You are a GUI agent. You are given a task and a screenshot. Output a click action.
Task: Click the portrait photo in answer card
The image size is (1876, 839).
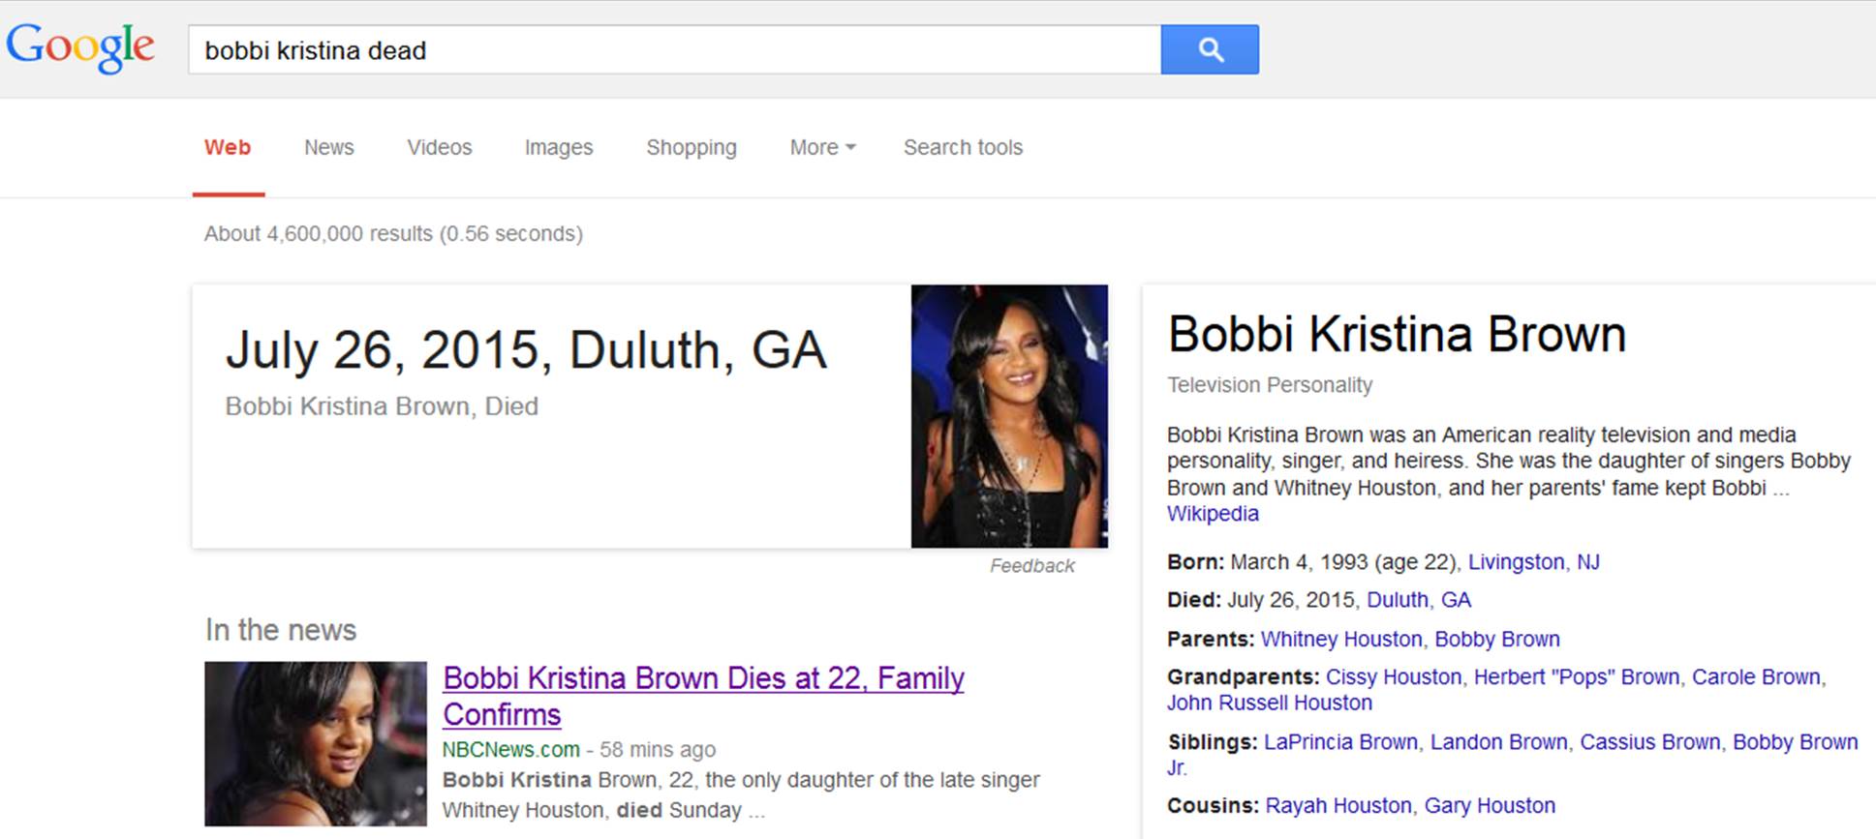(x=1008, y=416)
